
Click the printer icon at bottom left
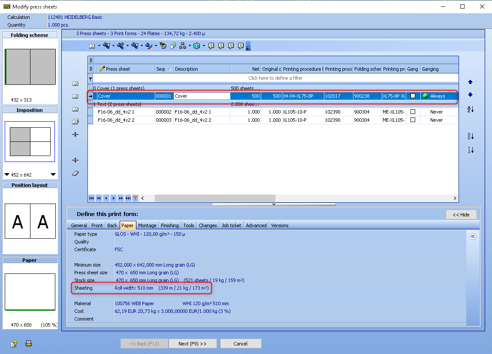point(29,343)
